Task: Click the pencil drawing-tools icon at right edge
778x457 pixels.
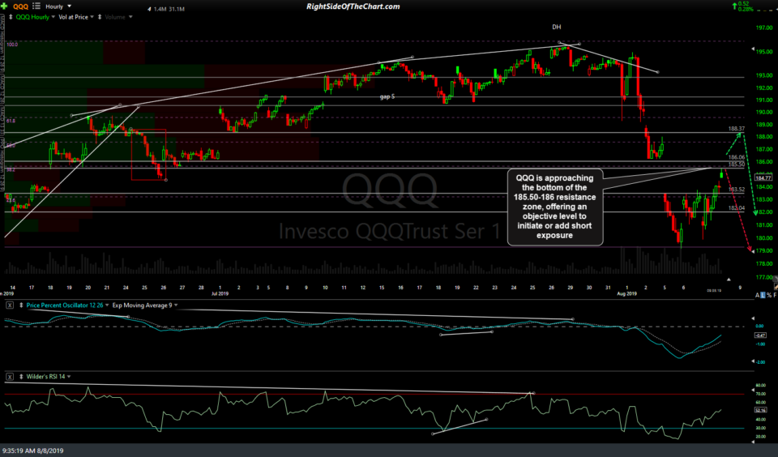Action: tap(775, 286)
